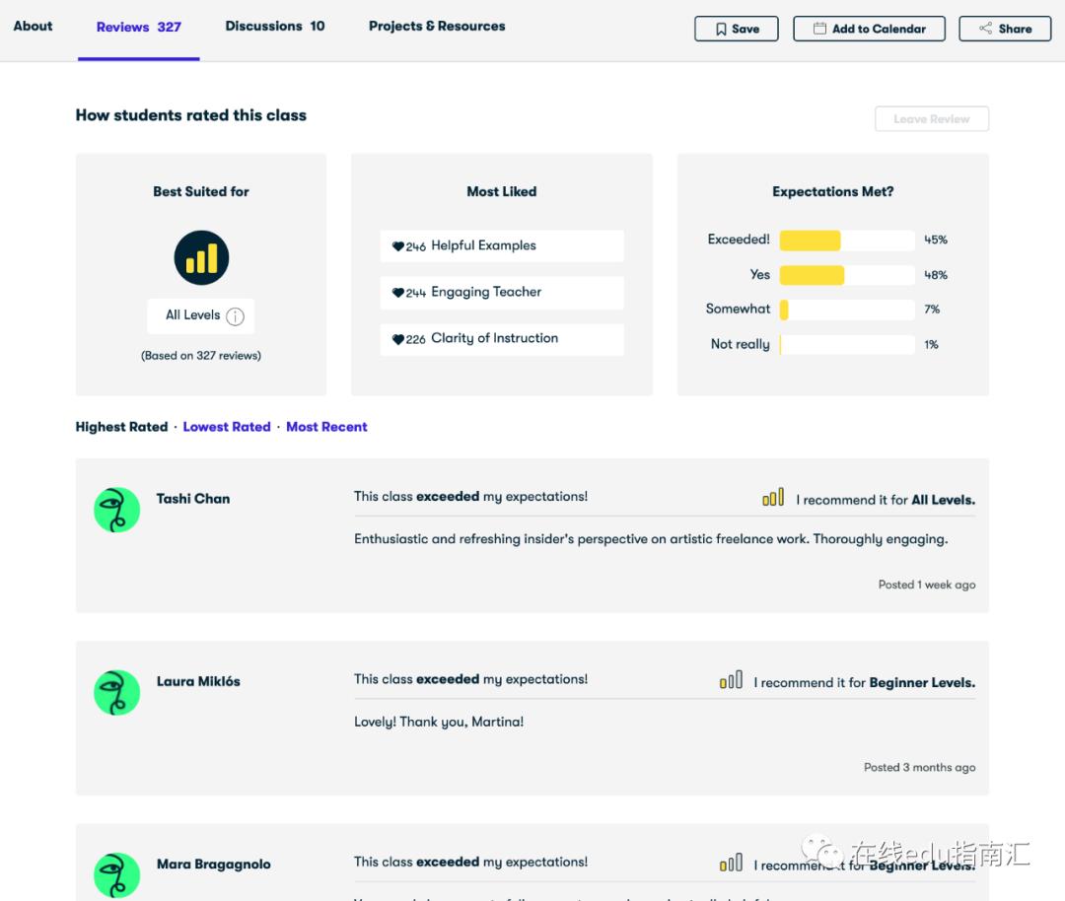Sort reviews by Most Recent

(326, 427)
